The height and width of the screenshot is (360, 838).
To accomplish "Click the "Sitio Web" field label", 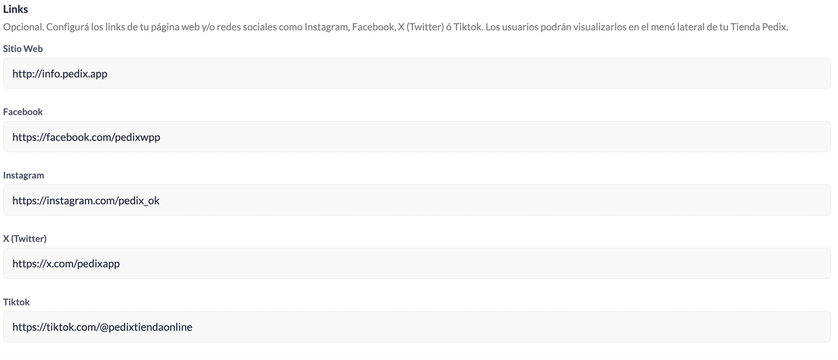I will click(23, 49).
